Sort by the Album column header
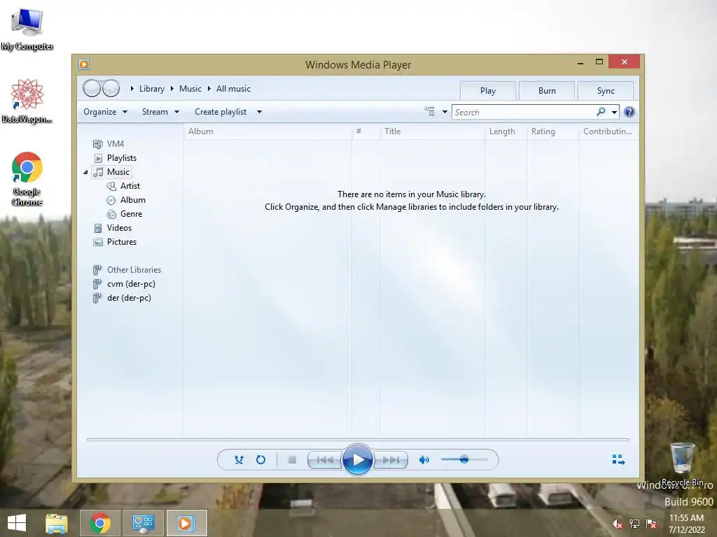The height and width of the screenshot is (537, 717). click(268, 131)
